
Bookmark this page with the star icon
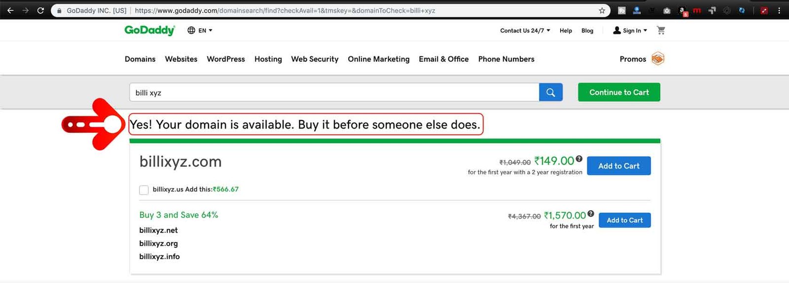pos(602,10)
